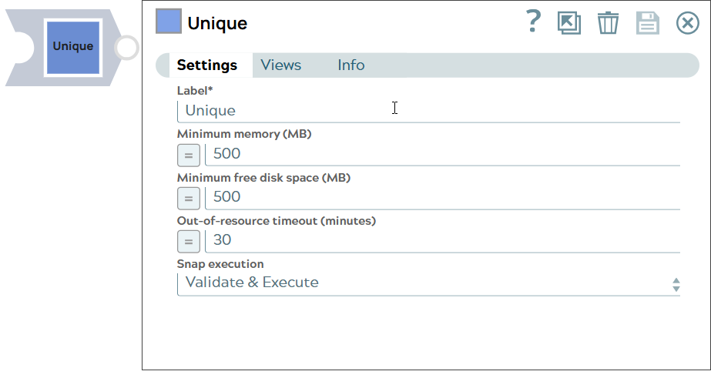This screenshot has height=378, width=711.
Task: Focus the Minimum memory value field
Action: click(442, 154)
